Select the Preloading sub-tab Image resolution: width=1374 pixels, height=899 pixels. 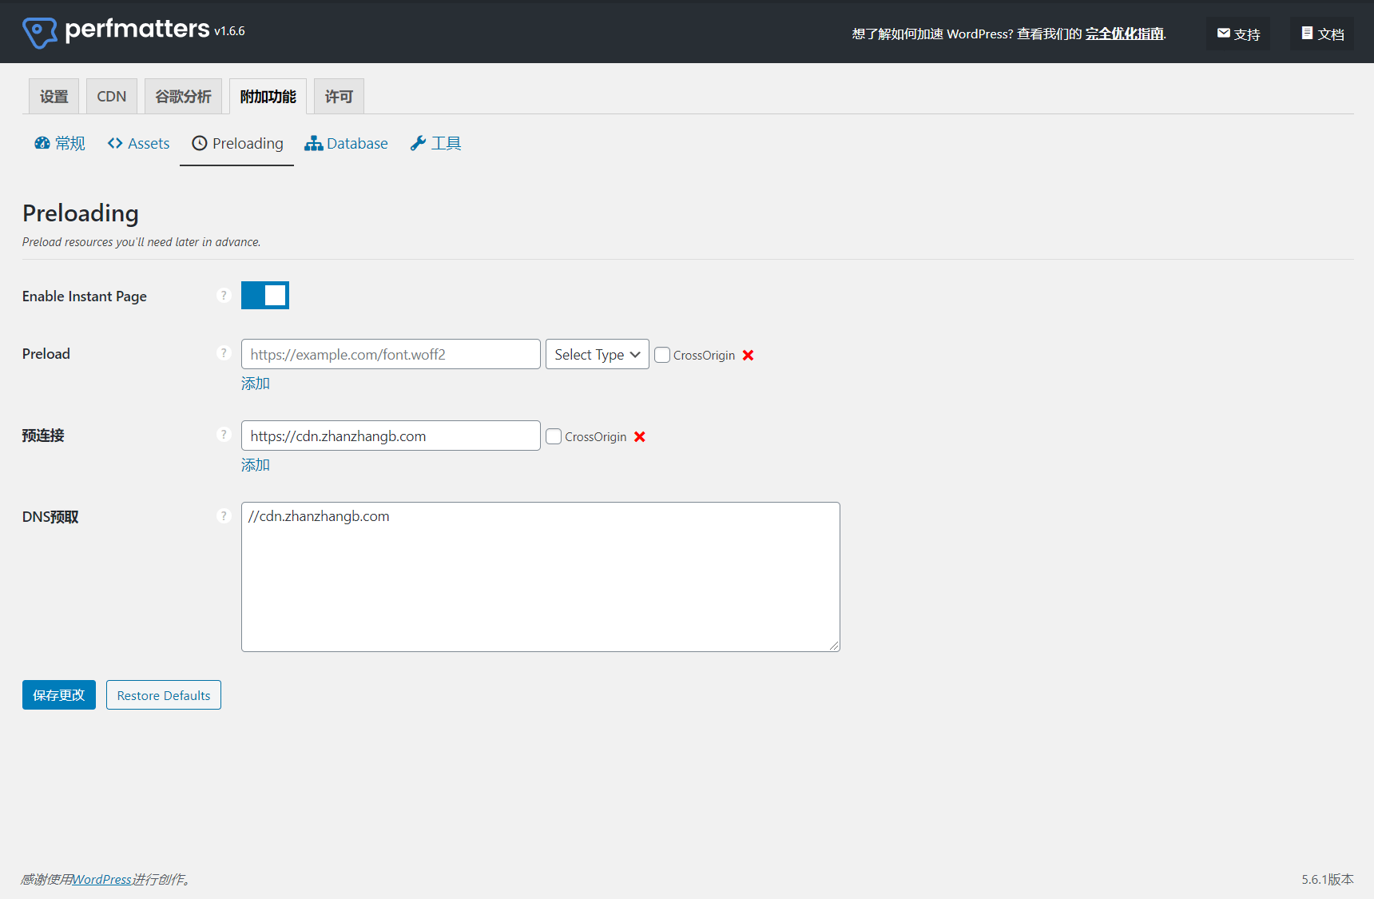(237, 143)
